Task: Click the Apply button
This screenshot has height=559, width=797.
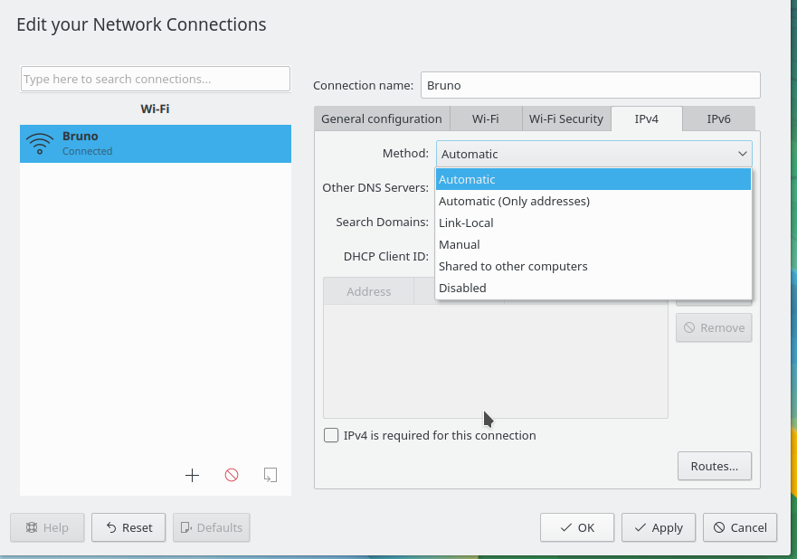Action: [x=659, y=527]
